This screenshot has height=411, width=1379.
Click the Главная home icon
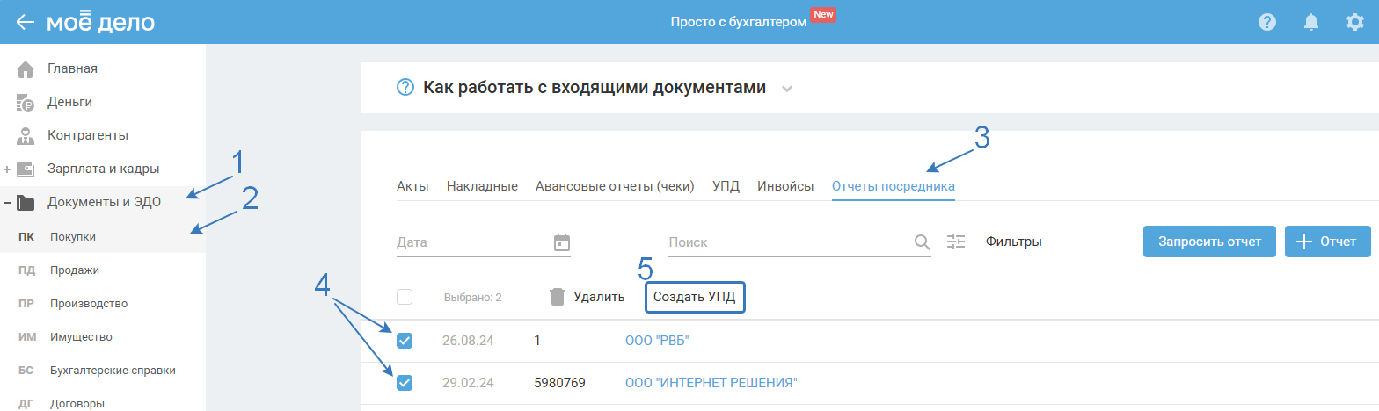[x=26, y=68]
